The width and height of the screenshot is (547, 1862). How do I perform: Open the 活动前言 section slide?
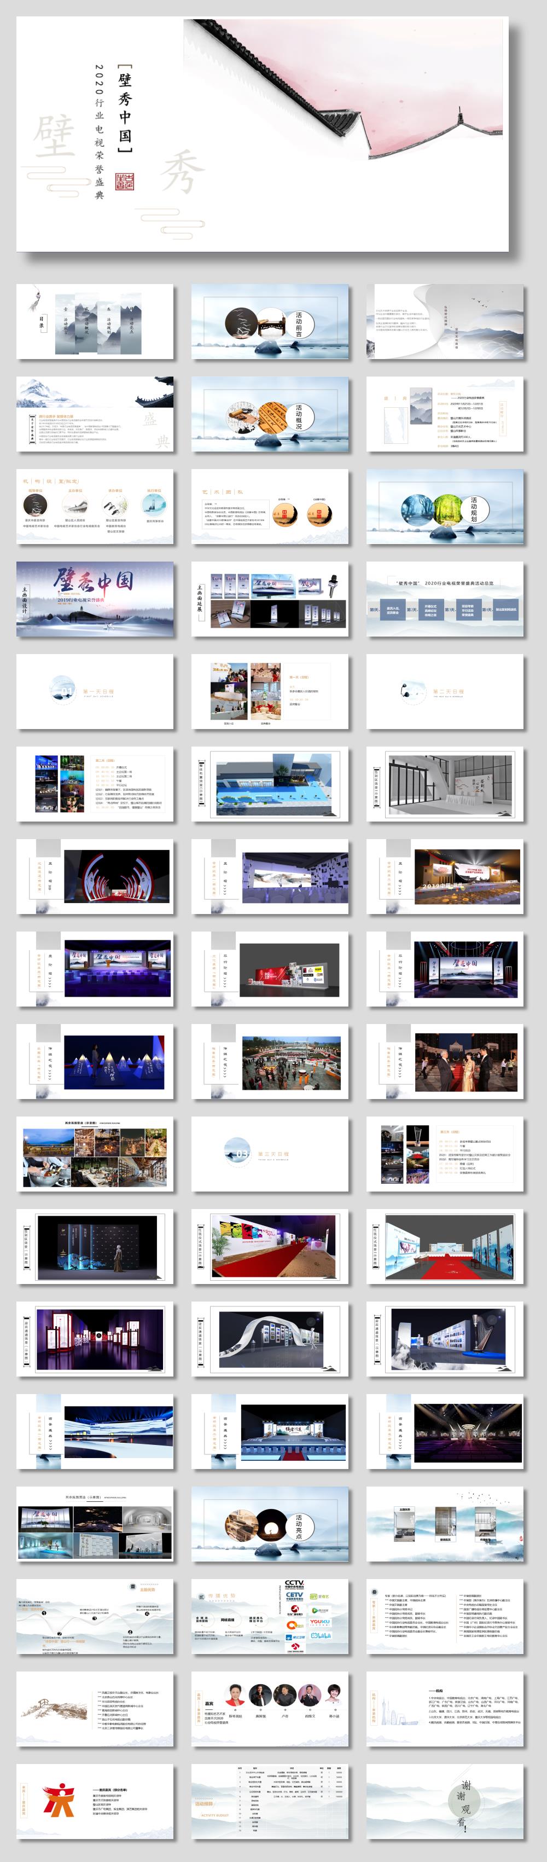pyautogui.click(x=270, y=322)
